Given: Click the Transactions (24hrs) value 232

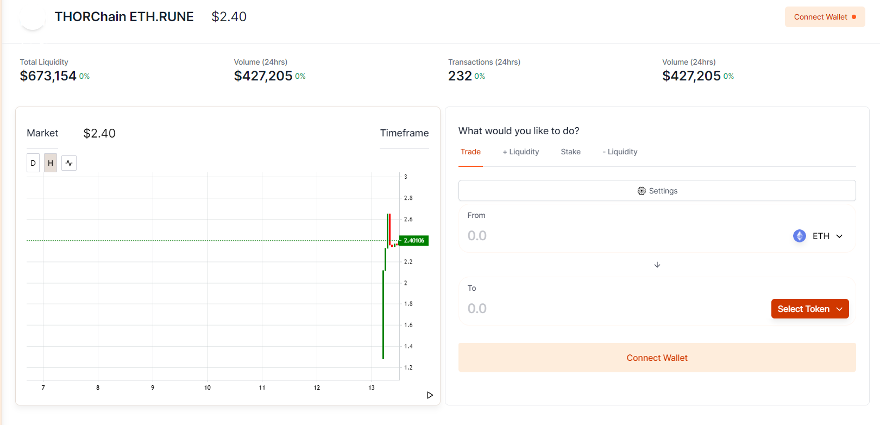Looking at the screenshot, I should tap(460, 76).
